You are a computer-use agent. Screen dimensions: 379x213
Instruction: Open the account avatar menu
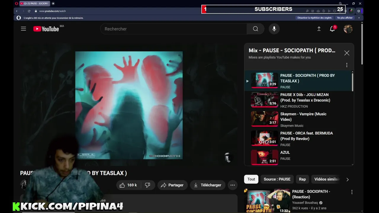[x=348, y=29]
